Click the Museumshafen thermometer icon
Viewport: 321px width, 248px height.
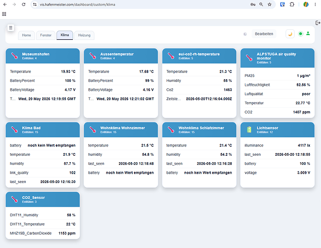pyautogui.click(x=14, y=56)
